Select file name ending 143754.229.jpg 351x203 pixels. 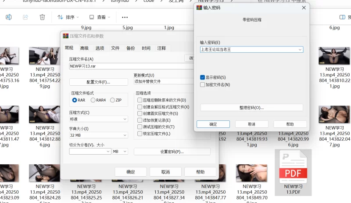point(45,77)
